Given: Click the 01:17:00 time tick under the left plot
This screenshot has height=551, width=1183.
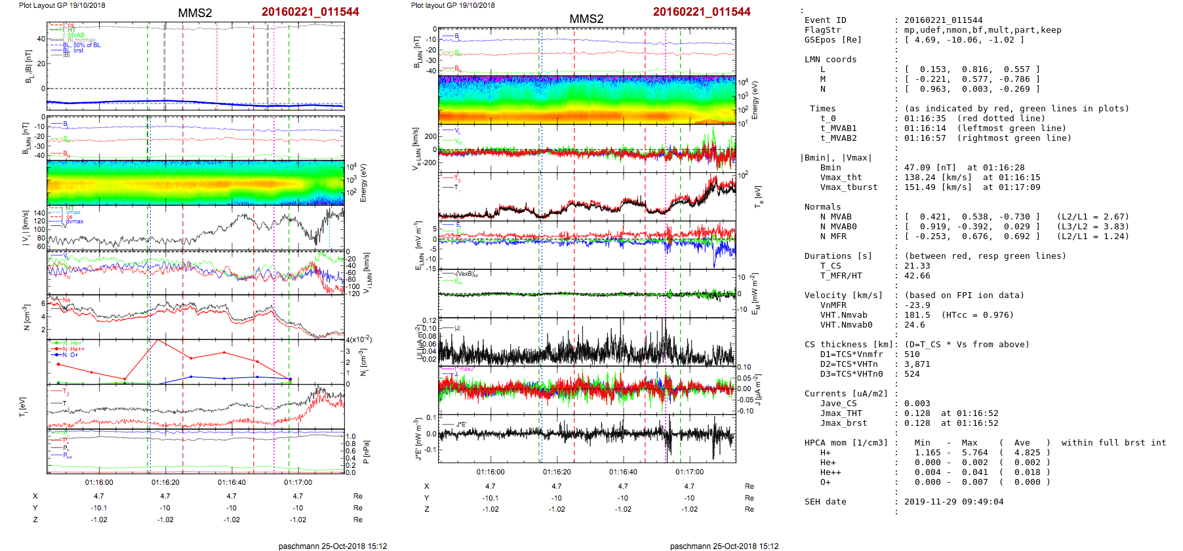Looking at the screenshot, I should [x=298, y=482].
